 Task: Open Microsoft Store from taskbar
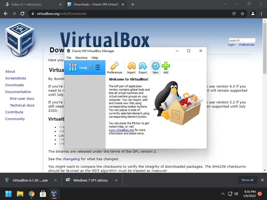pyautogui.click(x=43, y=194)
